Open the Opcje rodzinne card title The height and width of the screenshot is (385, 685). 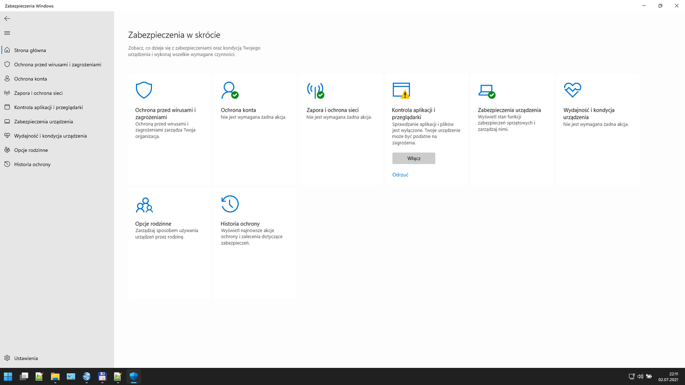[x=153, y=224]
